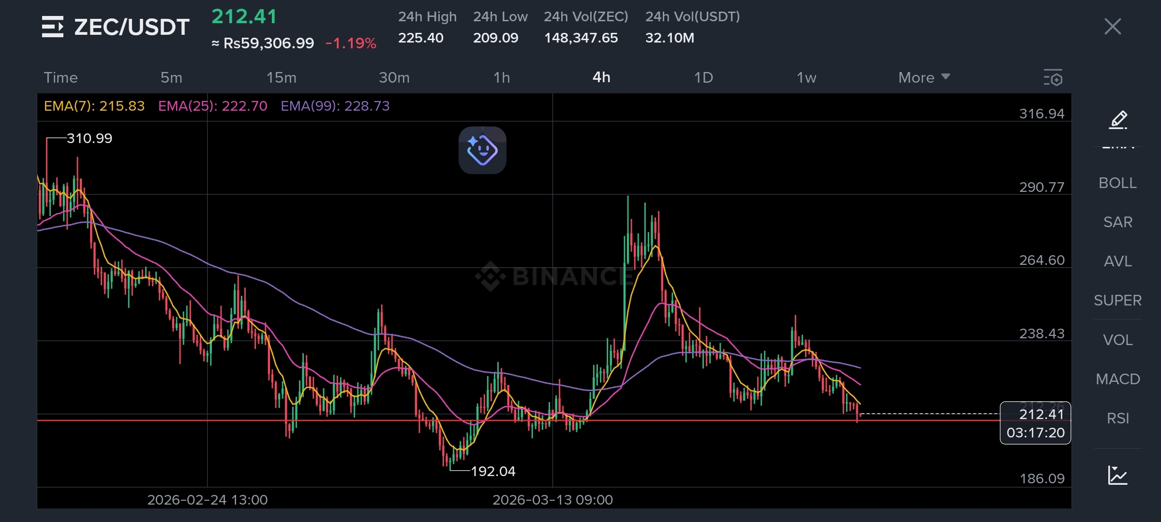
Task: Click the EMA(25): 222.70 label
Action: click(213, 106)
